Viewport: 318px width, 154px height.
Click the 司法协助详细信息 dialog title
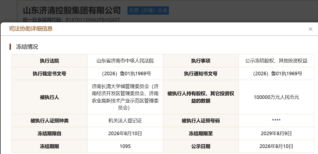31,29
